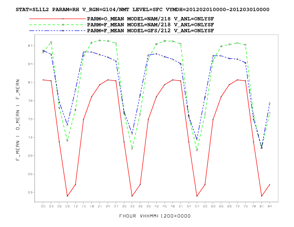Click x-axis tick label 57
The image size is (294, 227).
[197, 206]
